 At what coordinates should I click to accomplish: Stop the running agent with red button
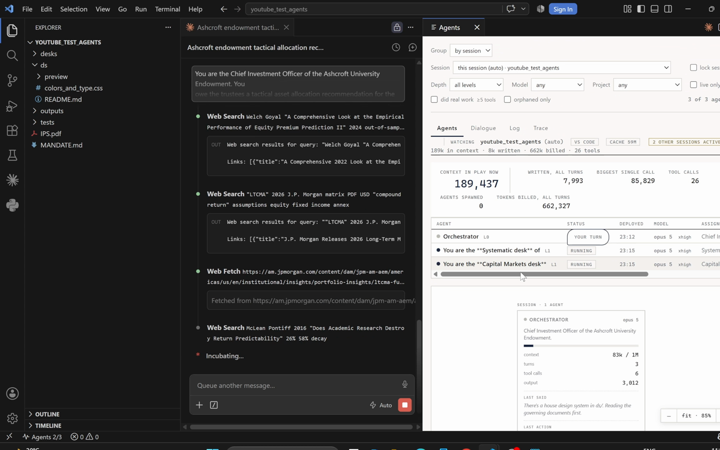pos(405,405)
